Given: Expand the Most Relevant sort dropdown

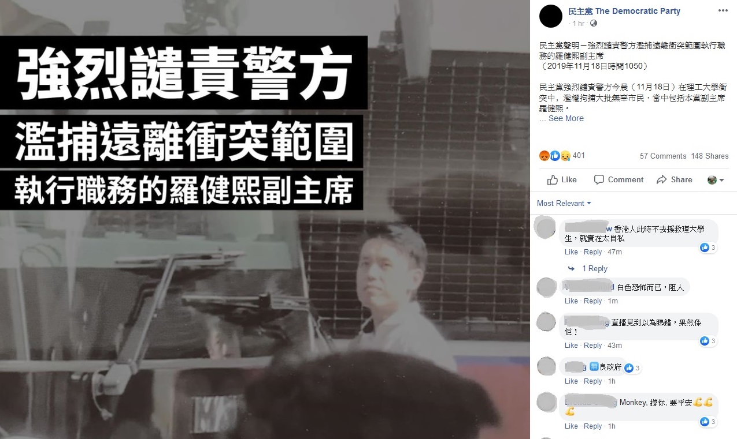Looking at the screenshot, I should pos(564,203).
